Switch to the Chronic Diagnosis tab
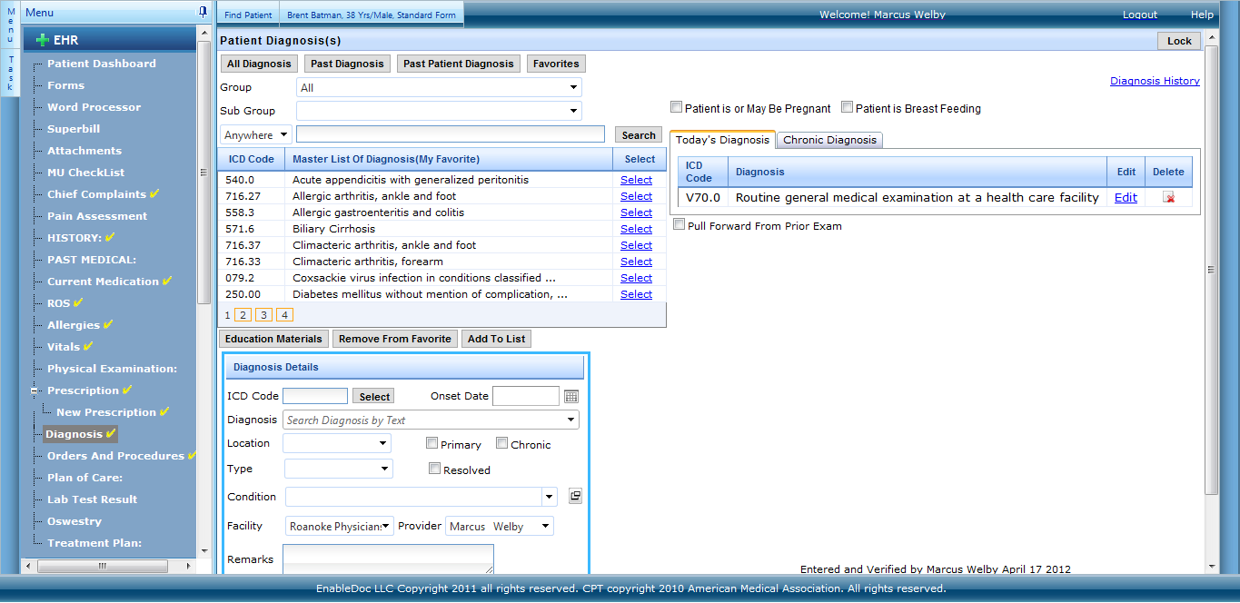This screenshot has width=1240, height=603. click(829, 140)
